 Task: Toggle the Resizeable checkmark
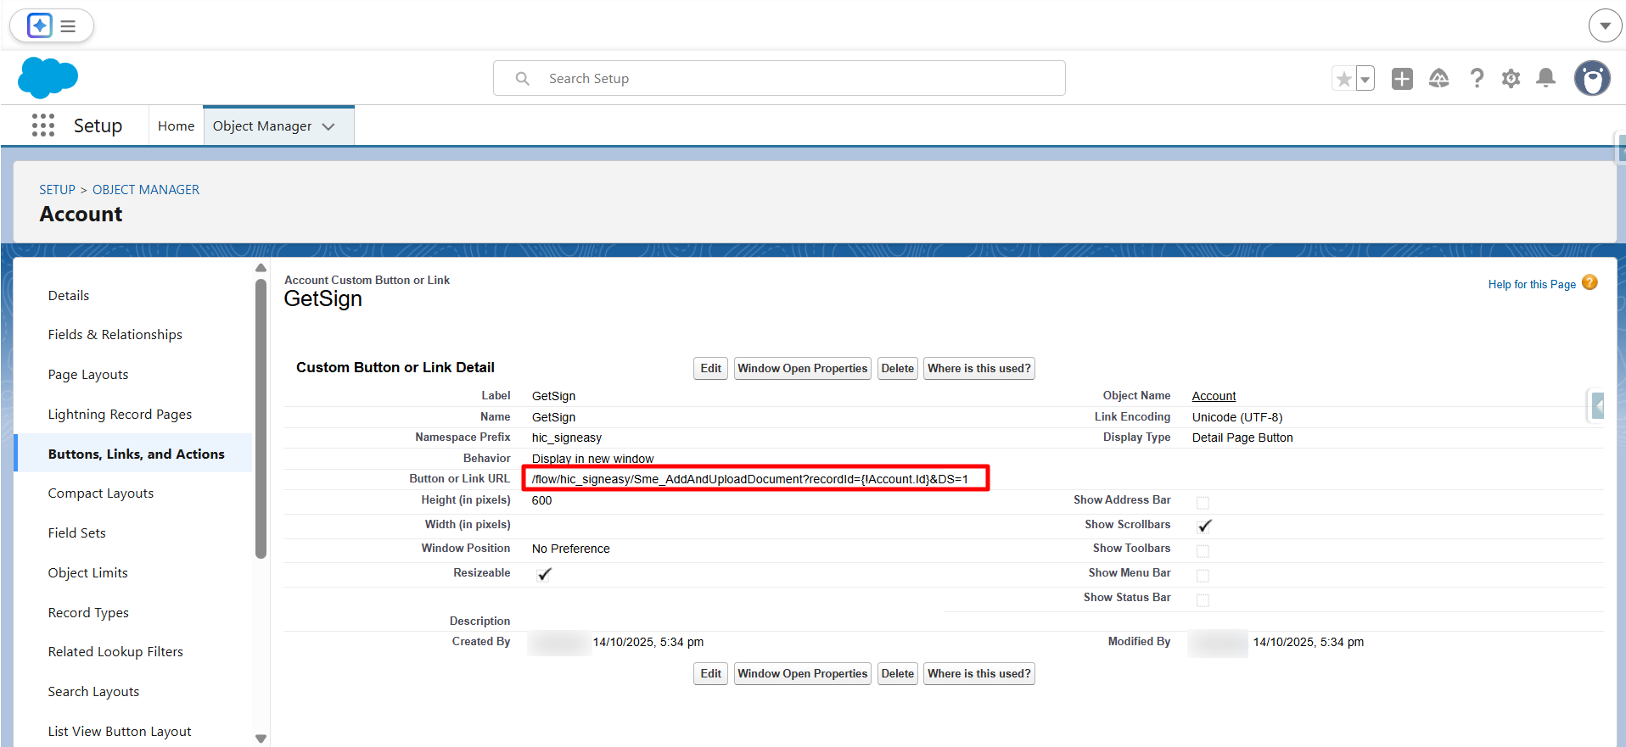544,574
